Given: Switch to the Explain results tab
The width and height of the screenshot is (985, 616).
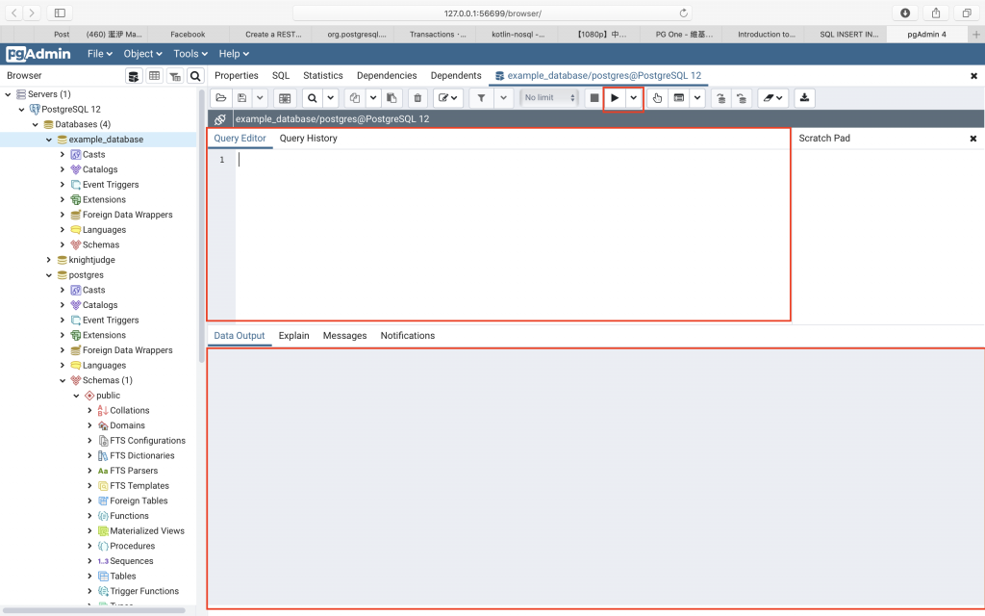Looking at the screenshot, I should (x=294, y=336).
